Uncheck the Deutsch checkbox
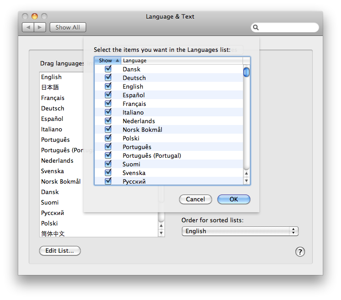The height and width of the screenshot is (300, 341). click(108, 78)
